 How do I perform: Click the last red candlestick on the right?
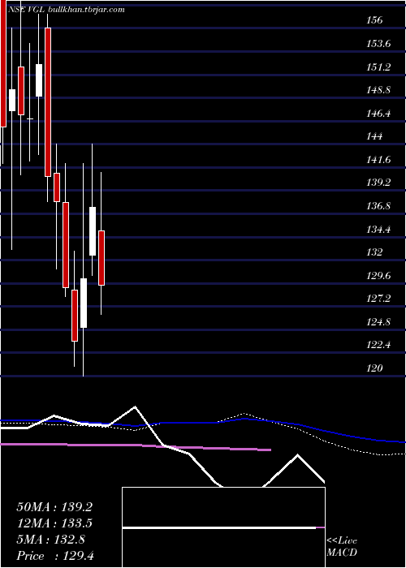click(101, 258)
